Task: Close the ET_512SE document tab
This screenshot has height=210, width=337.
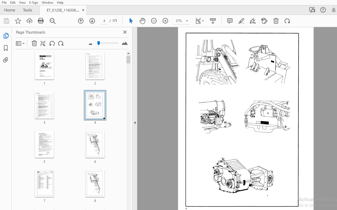Action: pyautogui.click(x=83, y=10)
